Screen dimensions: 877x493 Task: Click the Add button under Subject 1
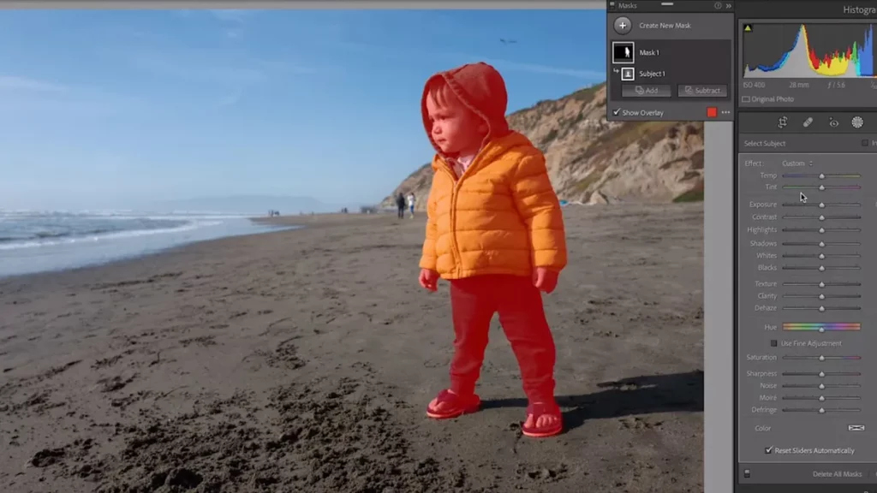[x=646, y=90]
